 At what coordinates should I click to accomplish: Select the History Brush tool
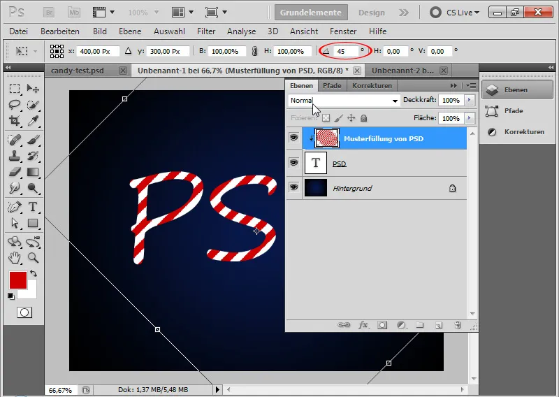[33, 156]
